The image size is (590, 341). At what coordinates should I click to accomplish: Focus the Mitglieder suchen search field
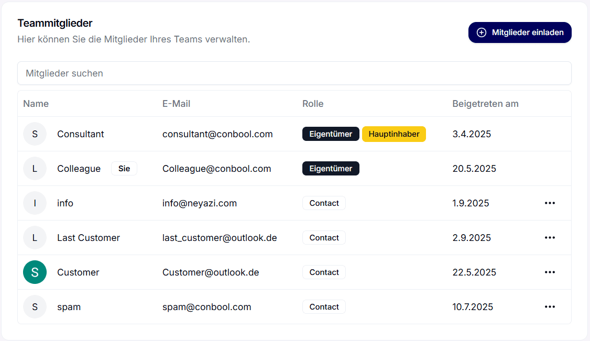294,73
